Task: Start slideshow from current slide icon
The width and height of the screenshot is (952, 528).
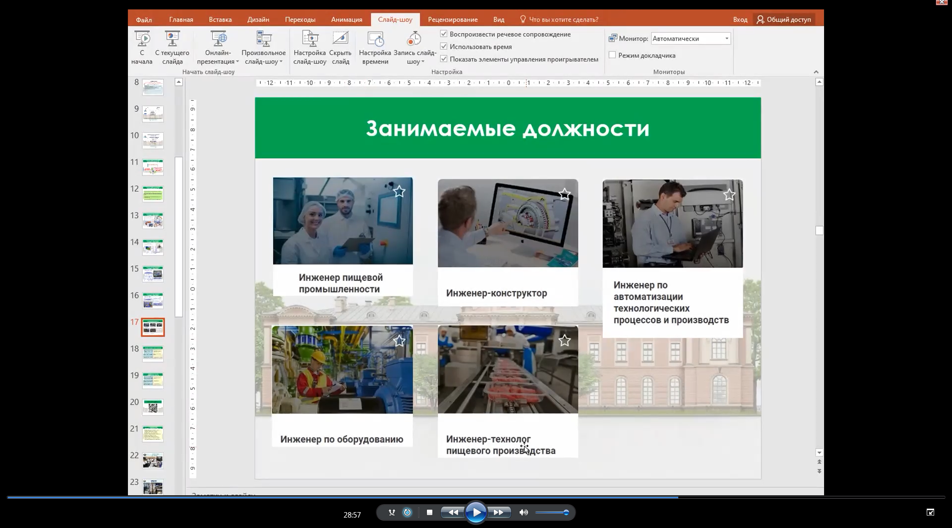Action: (172, 39)
